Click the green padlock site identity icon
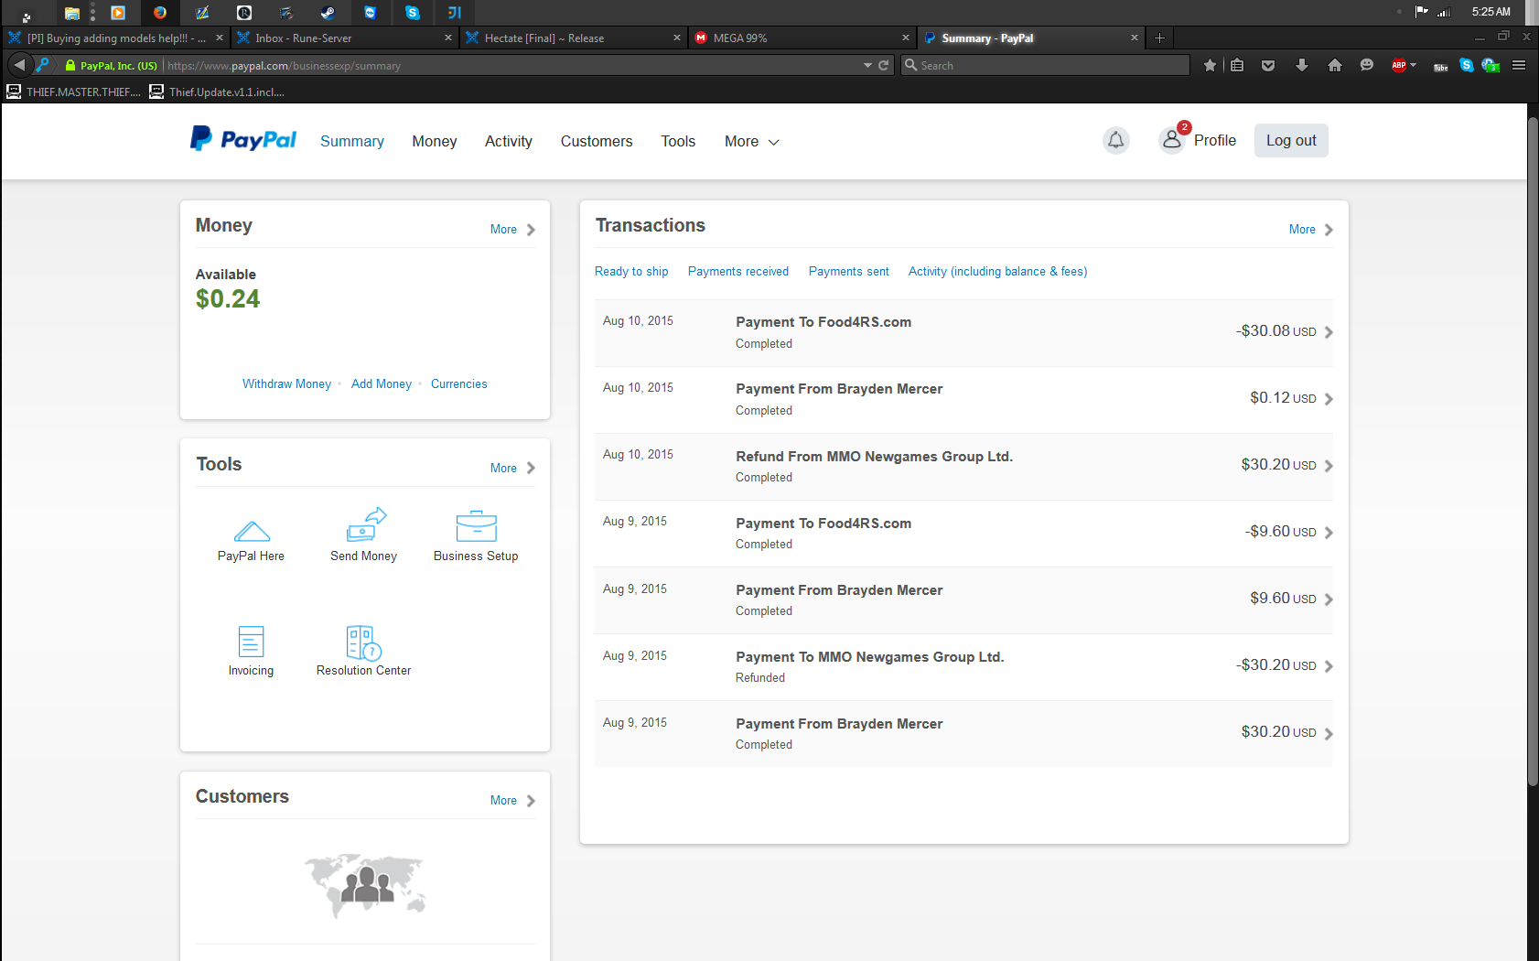This screenshot has width=1539, height=961. tap(70, 65)
